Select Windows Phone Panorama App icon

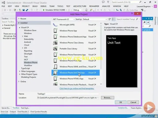coord(55,55)
